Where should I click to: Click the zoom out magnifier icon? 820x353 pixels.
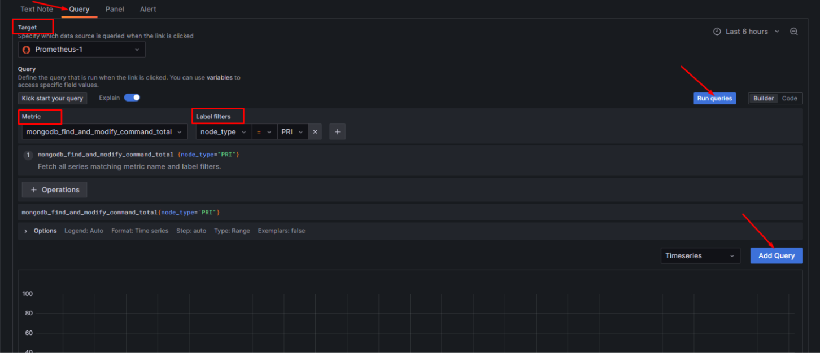793,32
